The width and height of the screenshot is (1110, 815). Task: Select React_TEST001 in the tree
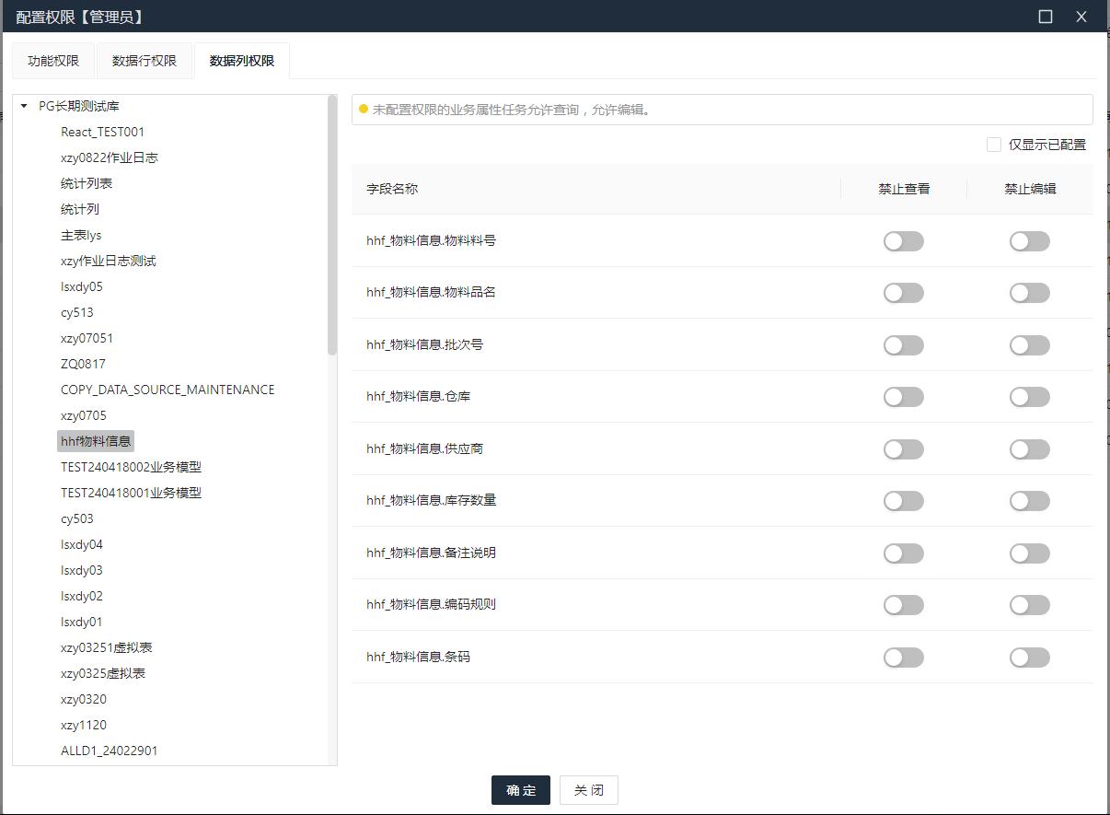tap(102, 132)
